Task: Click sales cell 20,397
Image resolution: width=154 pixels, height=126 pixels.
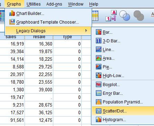Action: pyautogui.click(x=12, y=74)
